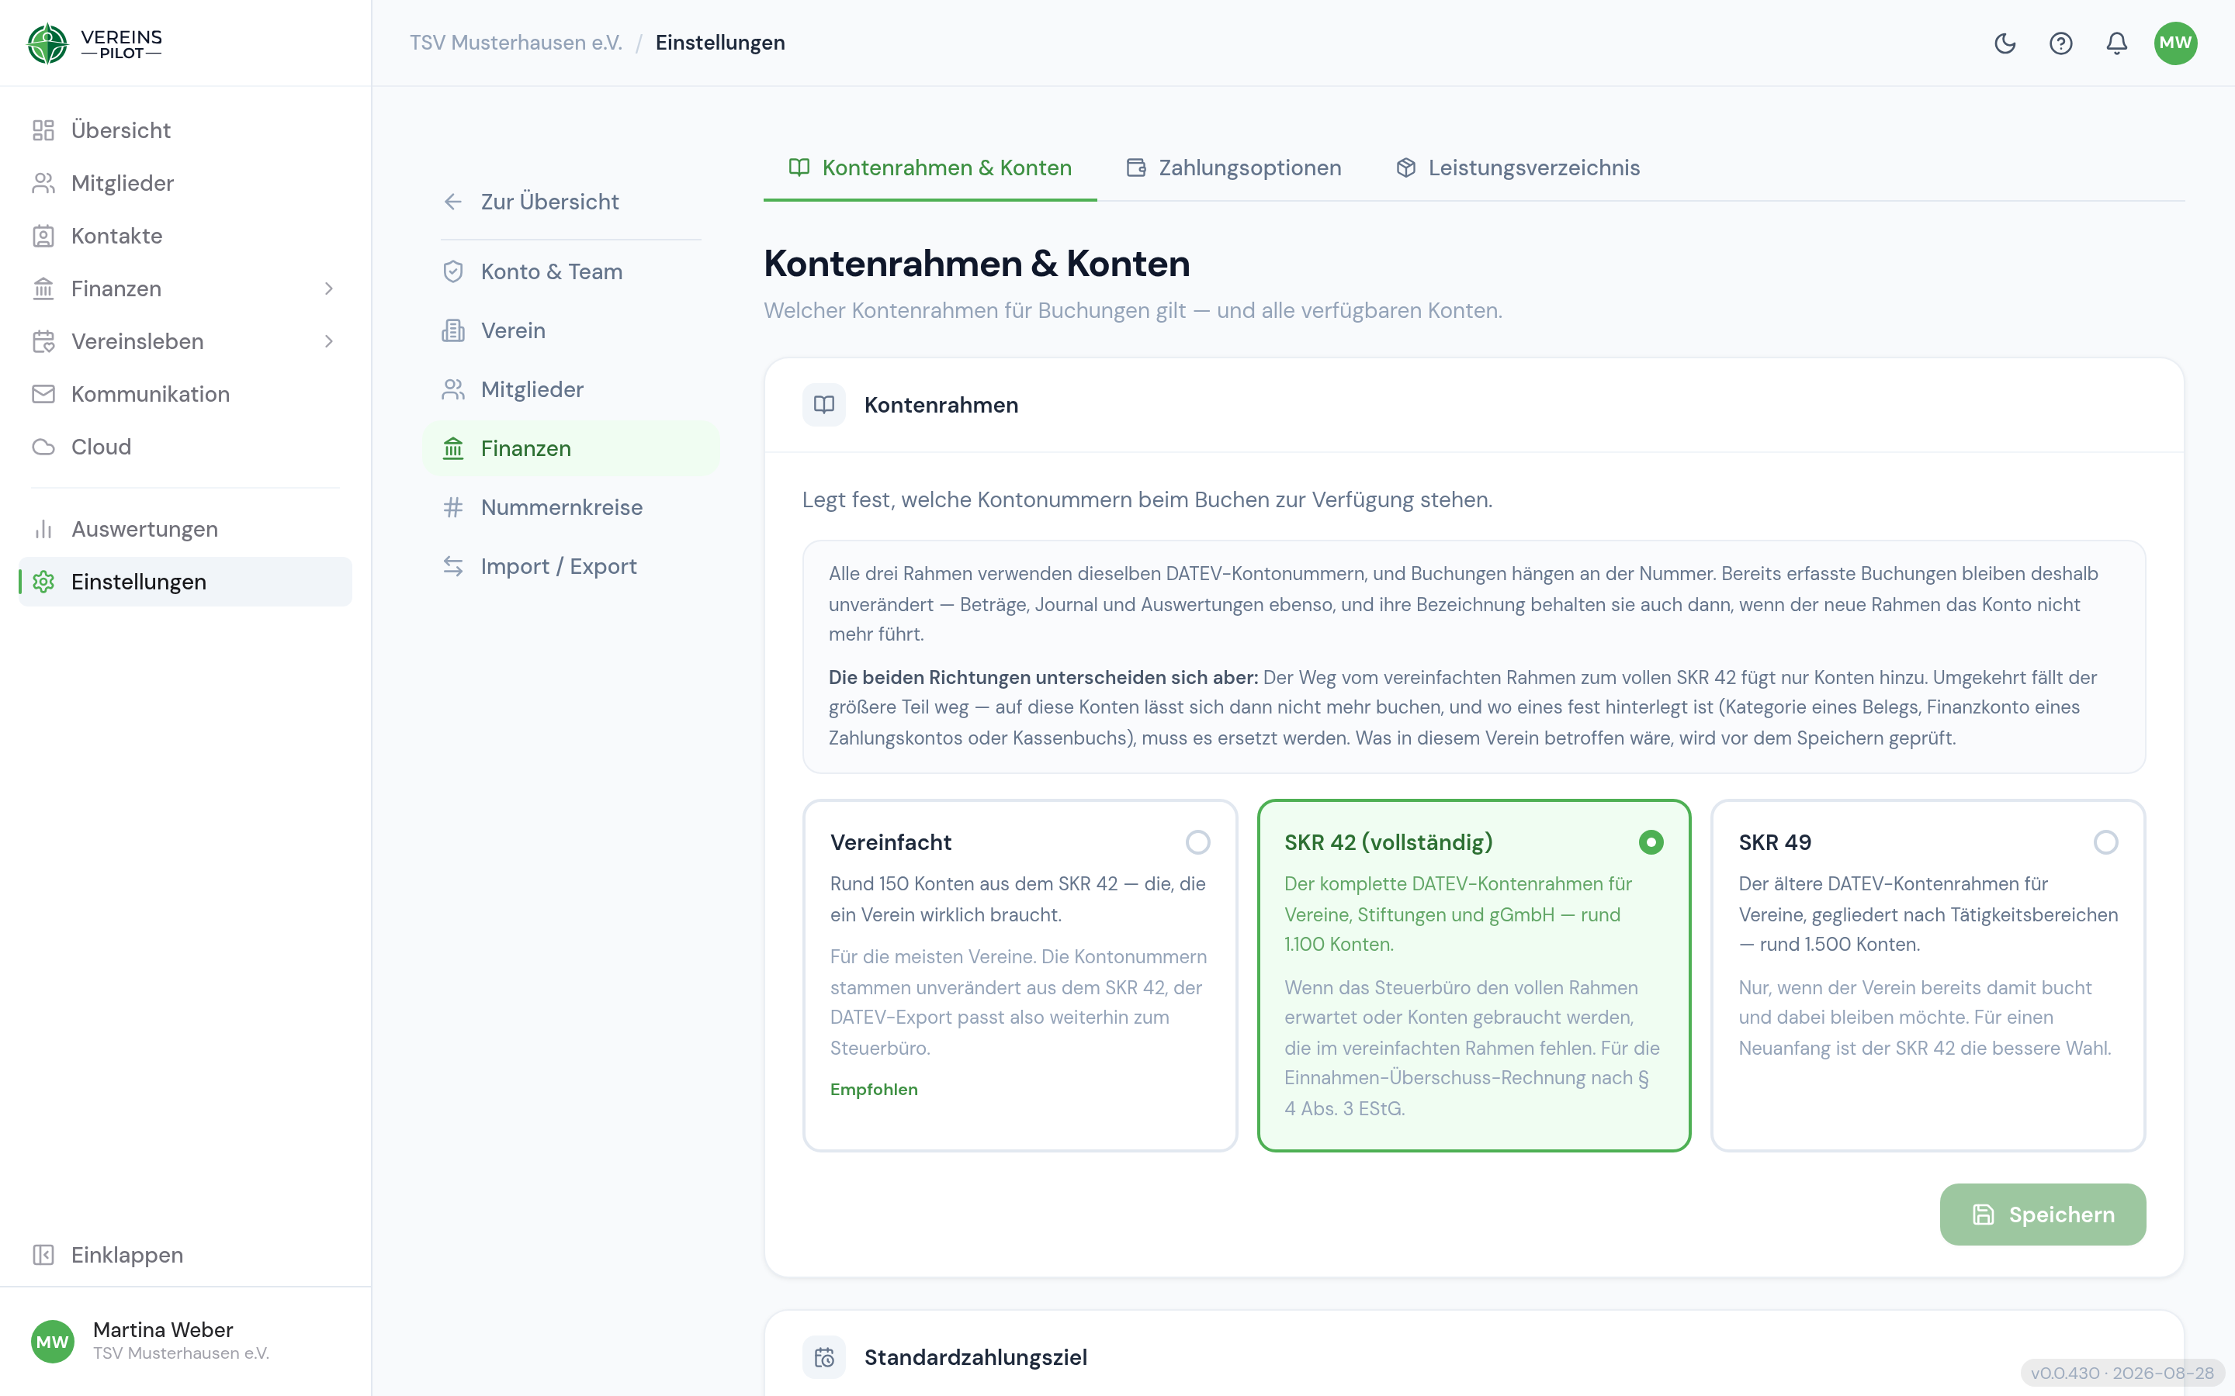Select the SKR 42 (vollständig) radio button

[1651, 842]
